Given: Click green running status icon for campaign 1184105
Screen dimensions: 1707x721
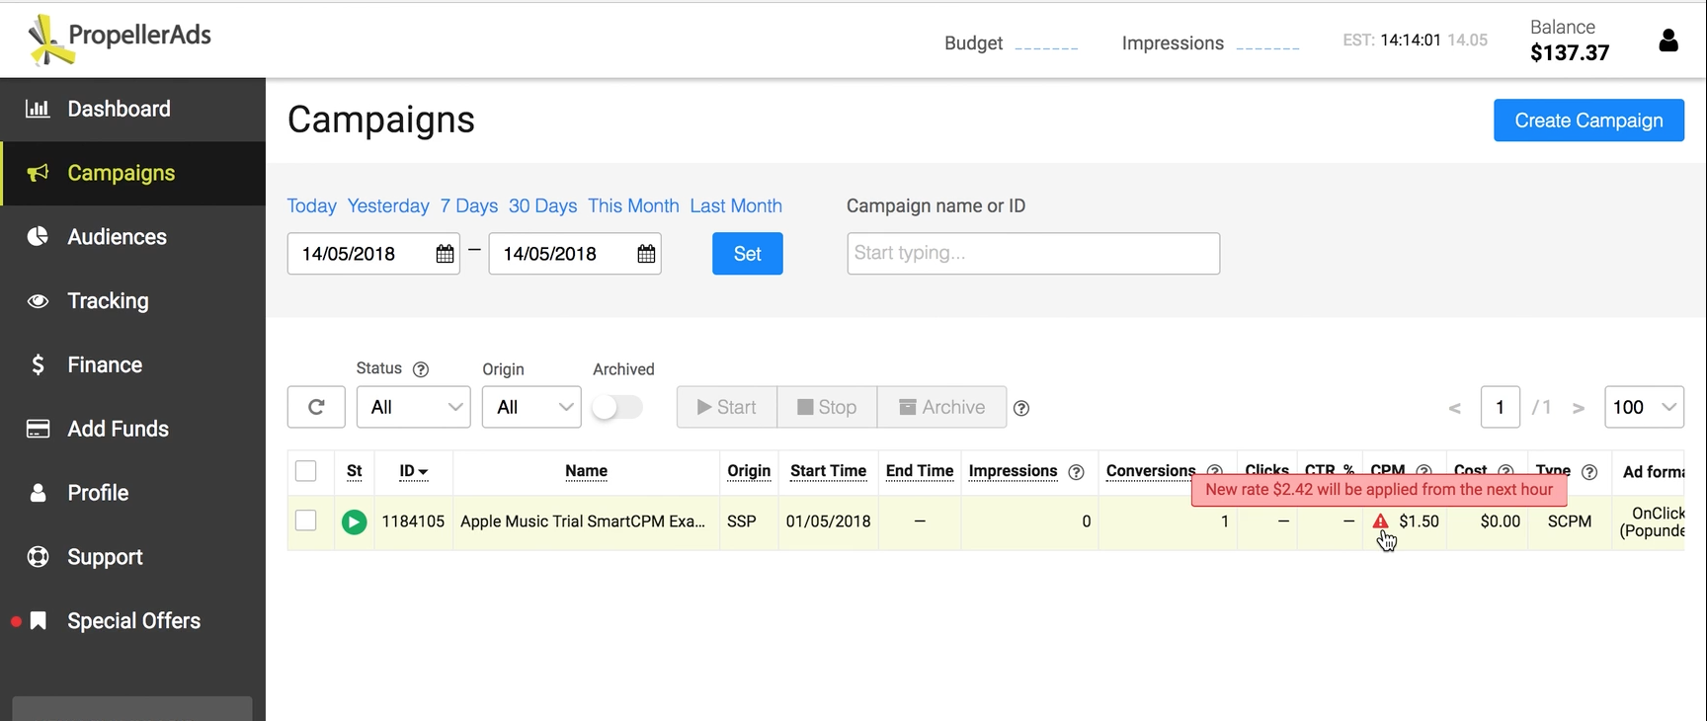Looking at the screenshot, I should (x=354, y=521).
